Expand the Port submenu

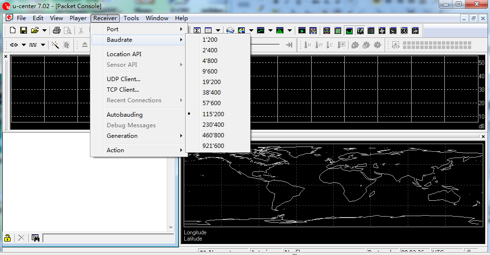(138, 29)
